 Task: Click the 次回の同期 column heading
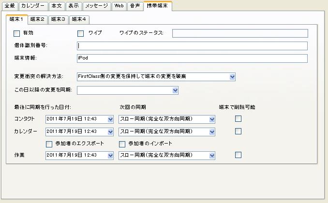[133, 107]
